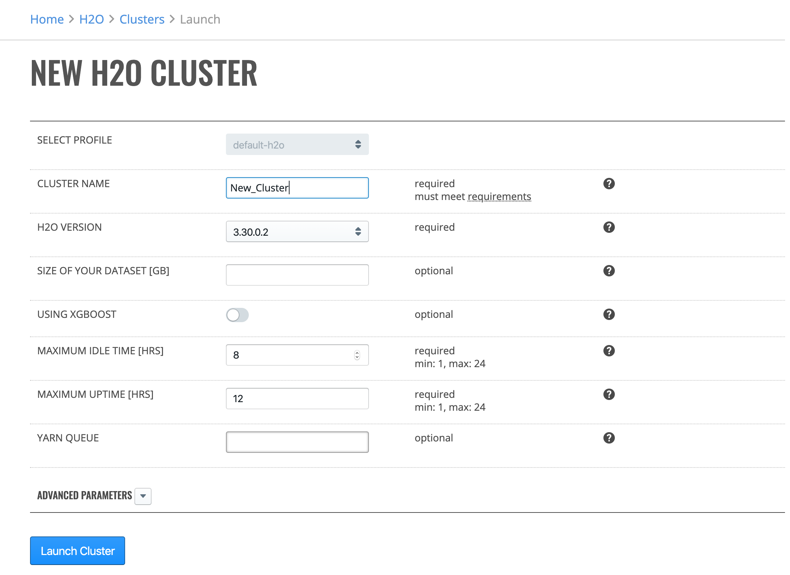
Task: Expand the Advanced Parameters section
Action: pos(143,496)
